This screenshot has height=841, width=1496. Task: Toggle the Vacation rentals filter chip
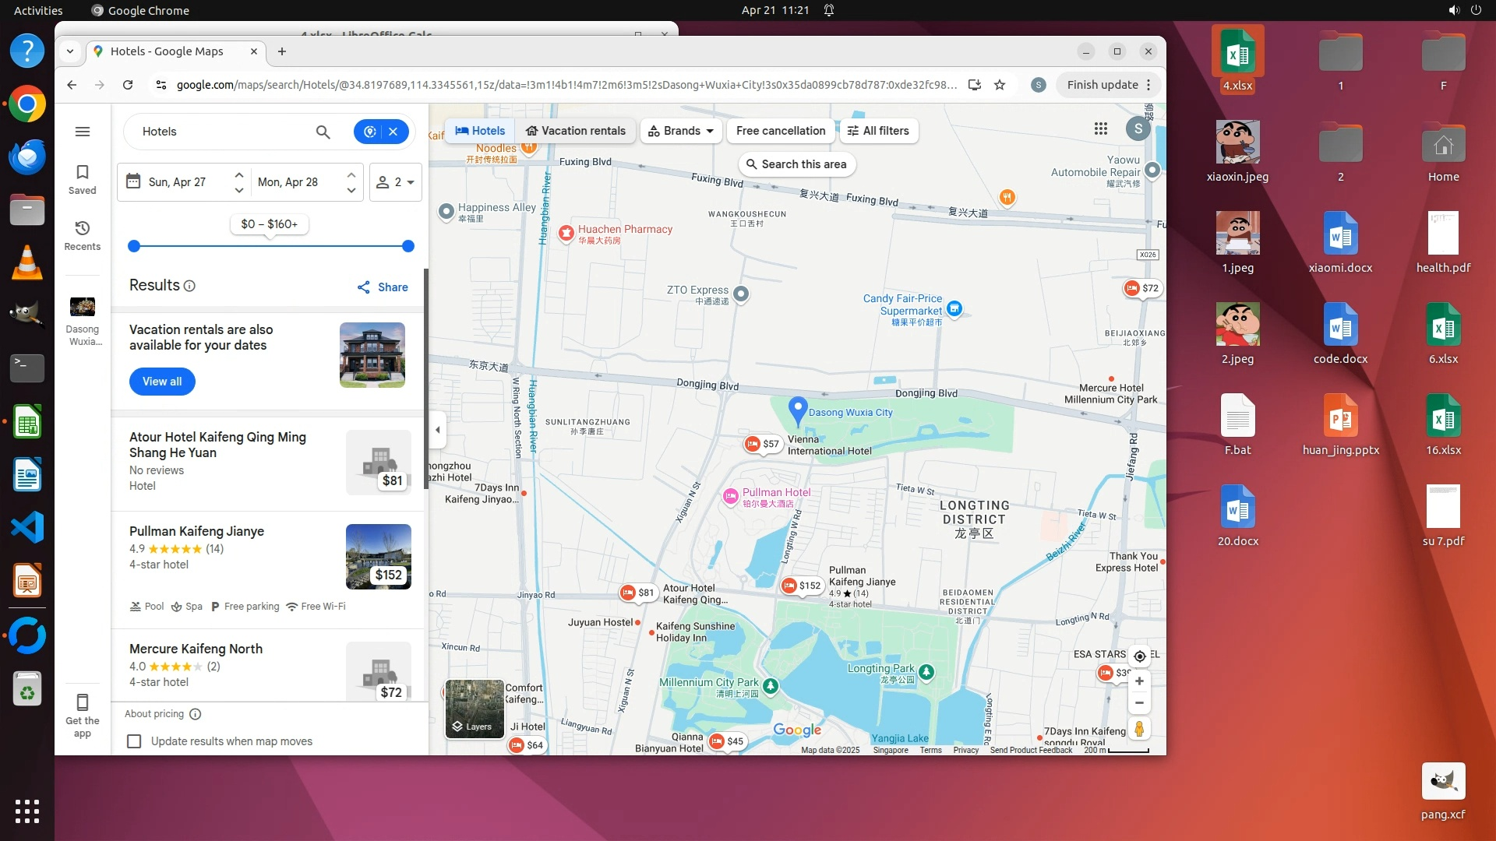(x=575, y=131)
